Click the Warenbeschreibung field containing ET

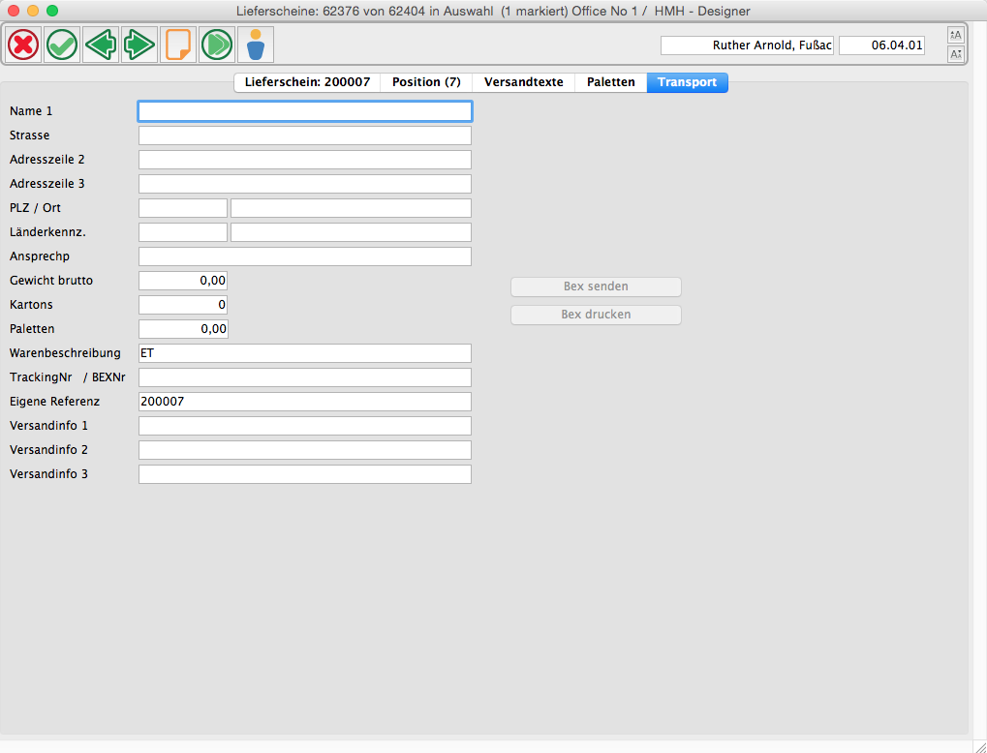click(305, 353)
